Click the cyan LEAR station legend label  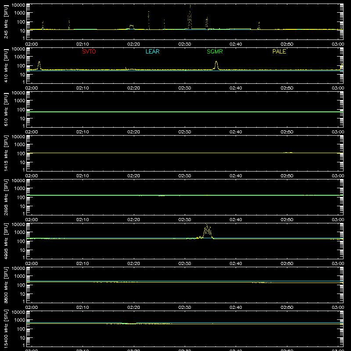tap(152, 51)
